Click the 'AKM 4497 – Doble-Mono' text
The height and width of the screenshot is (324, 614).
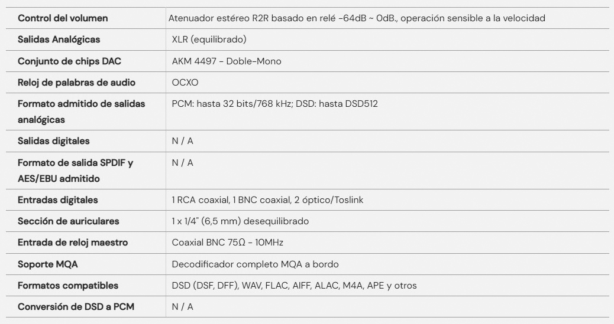tap(227, 61)
